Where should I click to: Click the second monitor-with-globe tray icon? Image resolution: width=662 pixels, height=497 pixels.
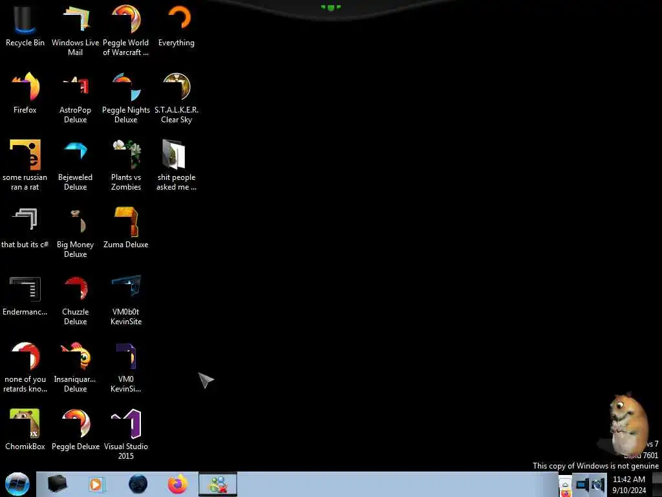pyautogui.click(x=598, y=484)
